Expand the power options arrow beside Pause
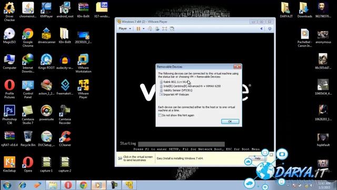The image size is (337, 190). tap(143, 28)
